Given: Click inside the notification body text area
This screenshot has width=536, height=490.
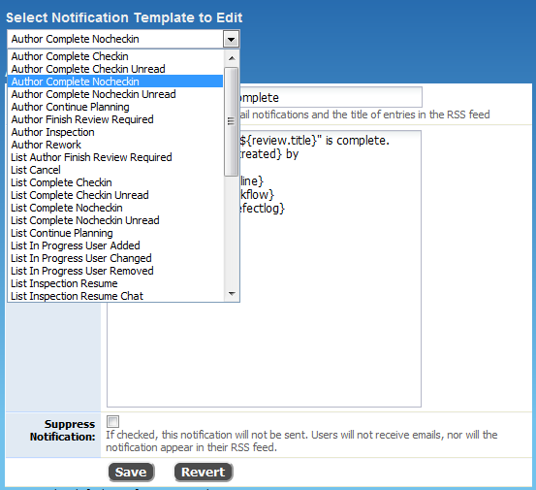Looking at the screenshot, I should pyautogui.click(x=264, y=269).
